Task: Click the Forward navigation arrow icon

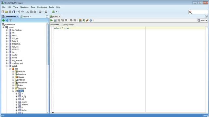Action: [x=46, y=12]
